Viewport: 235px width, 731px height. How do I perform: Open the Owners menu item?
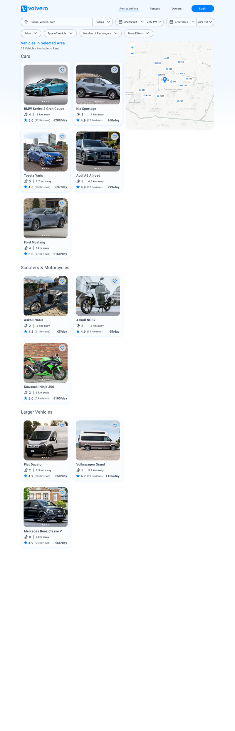[177, 9]
